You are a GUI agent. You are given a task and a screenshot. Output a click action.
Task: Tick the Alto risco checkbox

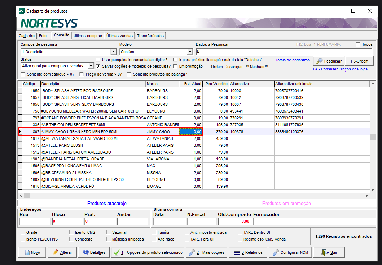(154, 239)
